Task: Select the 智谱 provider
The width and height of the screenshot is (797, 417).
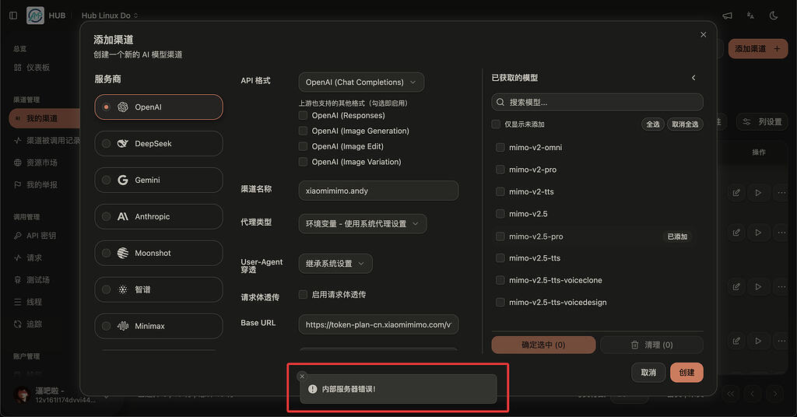Action: 159,289
